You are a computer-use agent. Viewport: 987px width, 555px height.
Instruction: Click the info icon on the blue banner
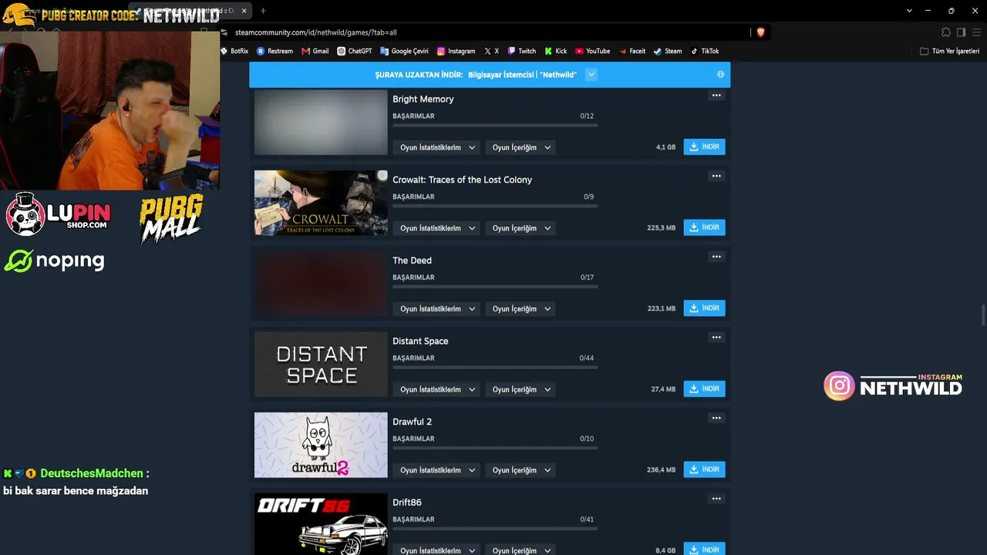(720, 75)
